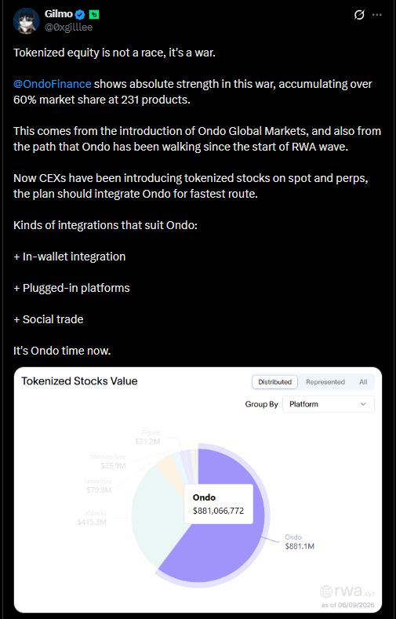Image resolution: width=396 pixels, height=619 pixels.
Task: Click the Tokenized Stocks Value chart title
Action: [79, 381]
